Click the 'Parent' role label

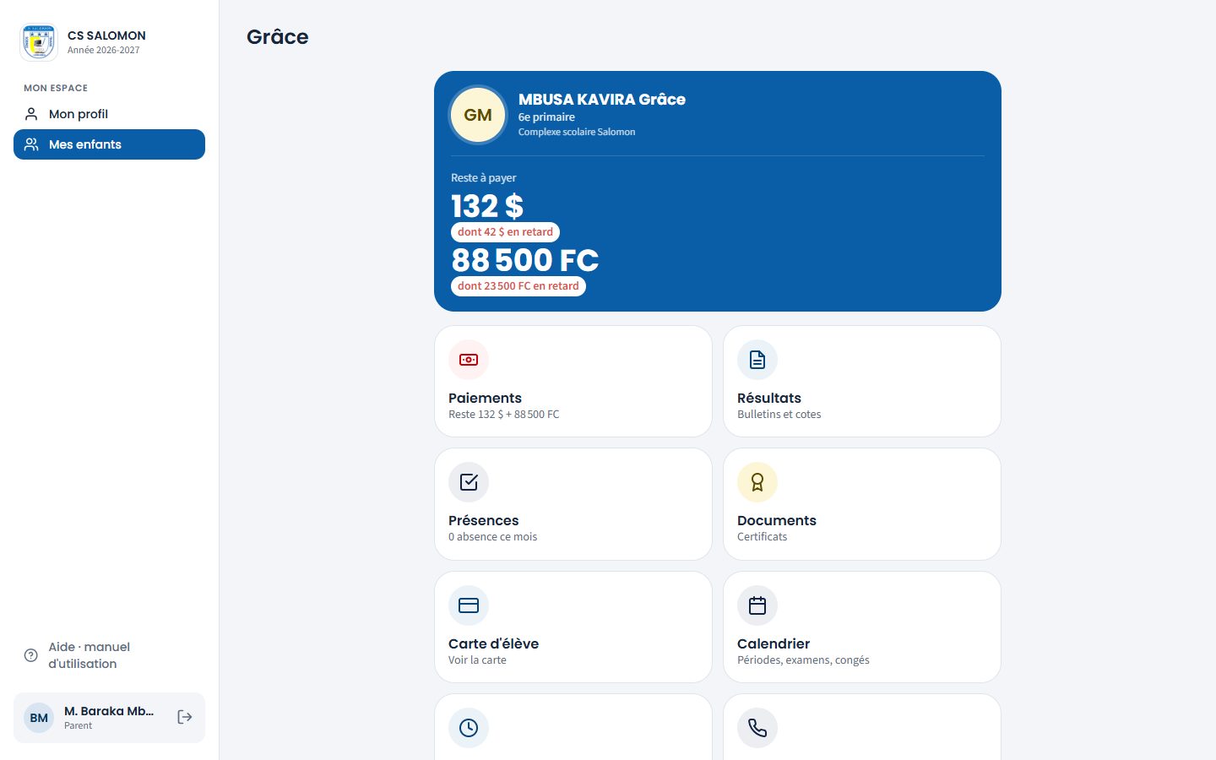[78, 725]
